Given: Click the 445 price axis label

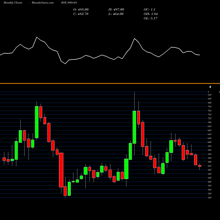Looking at the screenshot, I should (x=209, y=174).
